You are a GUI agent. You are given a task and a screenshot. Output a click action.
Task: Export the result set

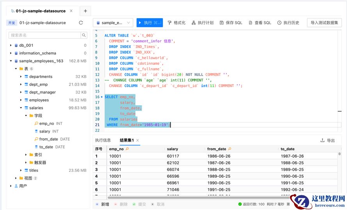[327, 140]
